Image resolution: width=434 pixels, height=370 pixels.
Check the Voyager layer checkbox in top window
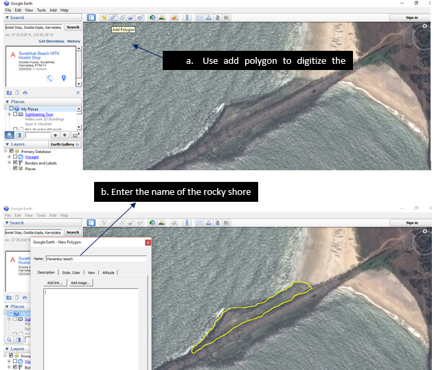point(15,157)
